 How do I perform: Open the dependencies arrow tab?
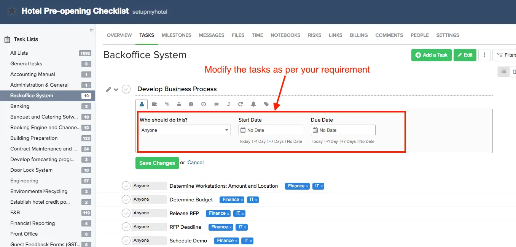coord(229,104)
